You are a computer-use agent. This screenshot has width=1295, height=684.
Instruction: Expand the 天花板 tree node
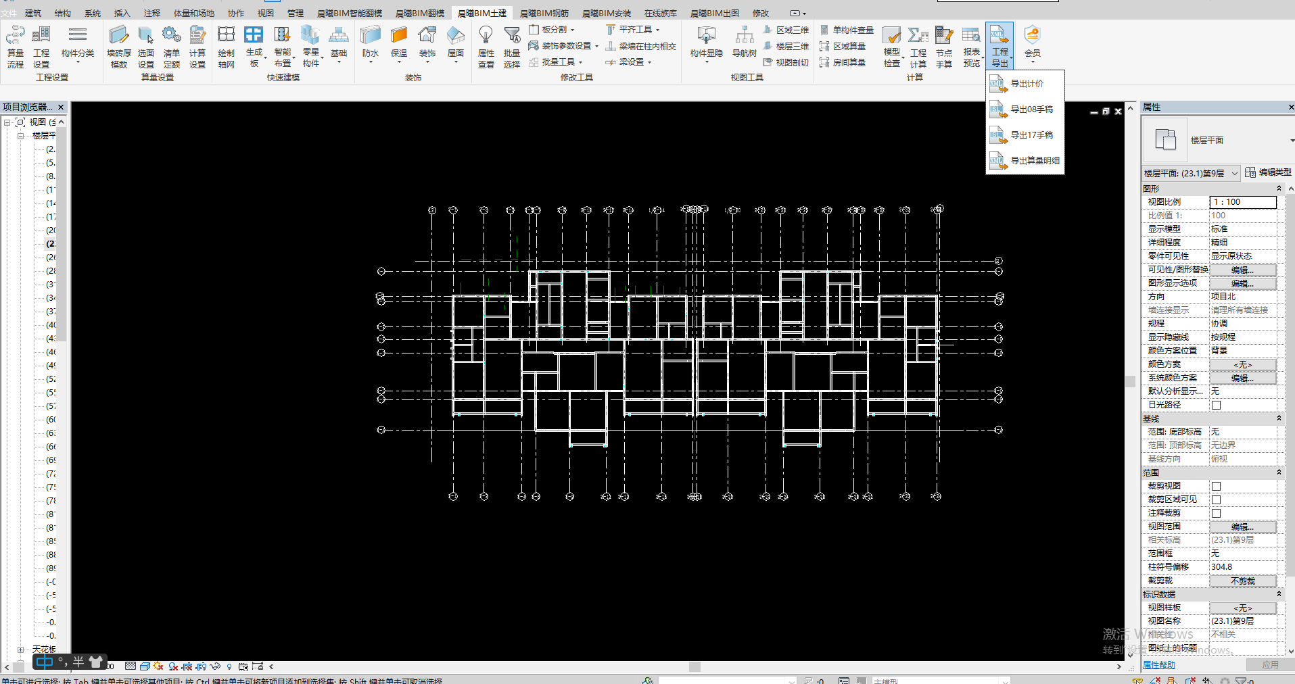tap(20, 650)
